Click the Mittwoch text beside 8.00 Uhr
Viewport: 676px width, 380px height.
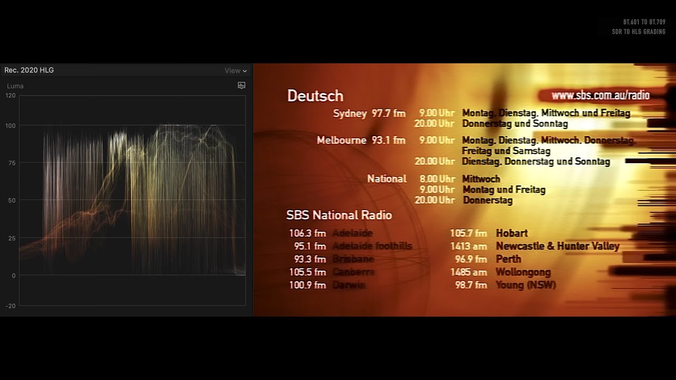[x=481, y=179]
